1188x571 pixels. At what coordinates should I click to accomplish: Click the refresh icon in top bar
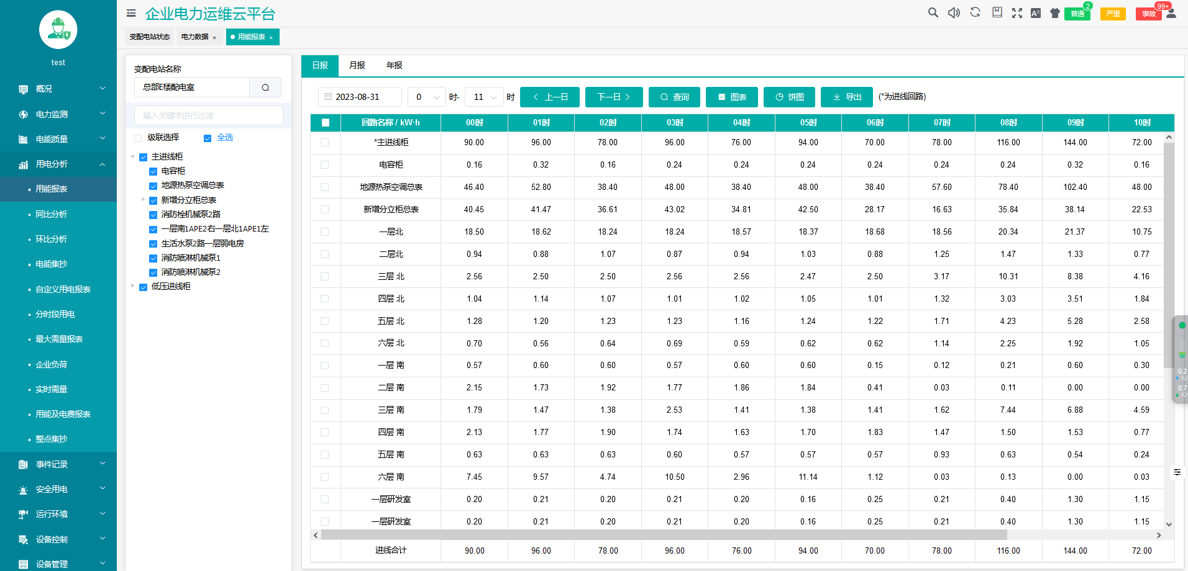pos(975,12)
